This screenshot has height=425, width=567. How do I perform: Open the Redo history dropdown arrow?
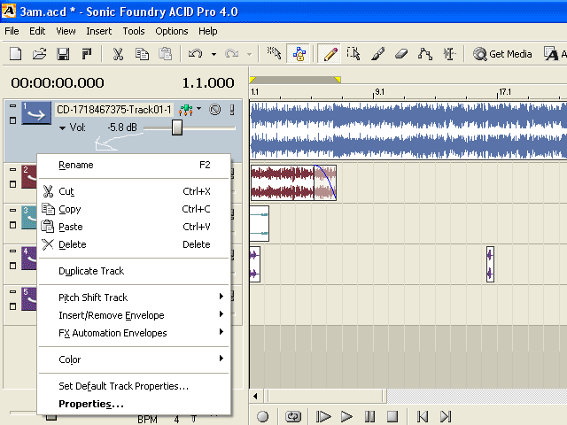point(250,54)
